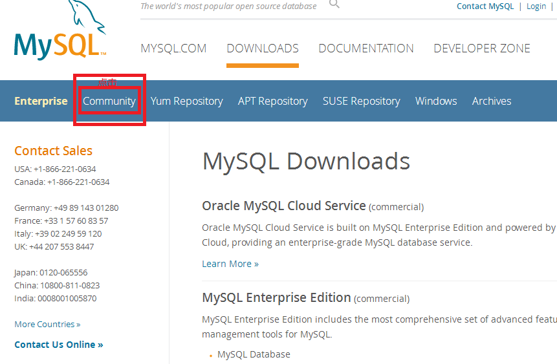Go to the MYSQL.COM tab
The image size is (557, 364).
tap(173, 48)
